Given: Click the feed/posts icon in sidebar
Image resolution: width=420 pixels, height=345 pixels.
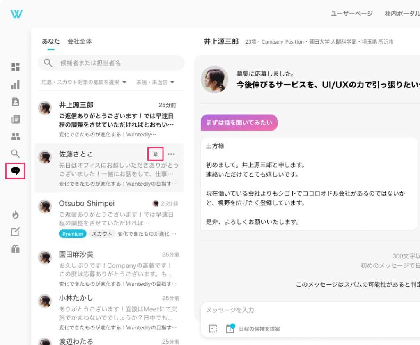Looking at the screenshot, I should tap(15, 119).
